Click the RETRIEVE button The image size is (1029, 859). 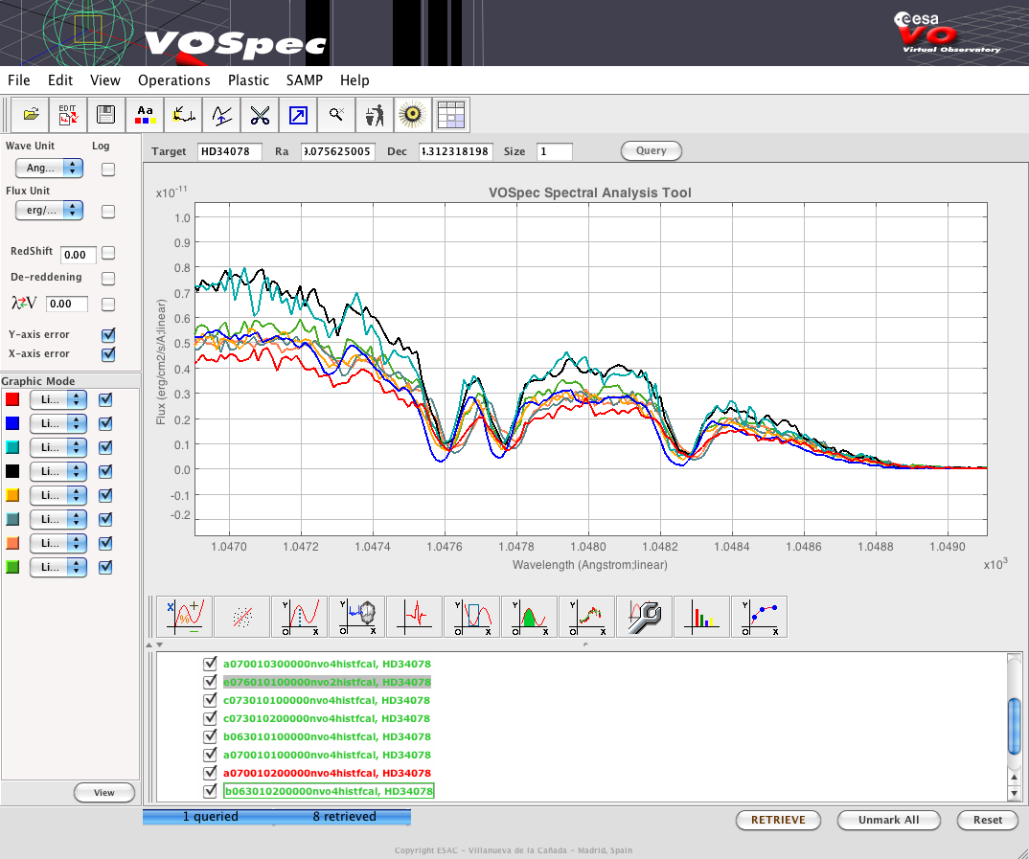tap(778, 820)
